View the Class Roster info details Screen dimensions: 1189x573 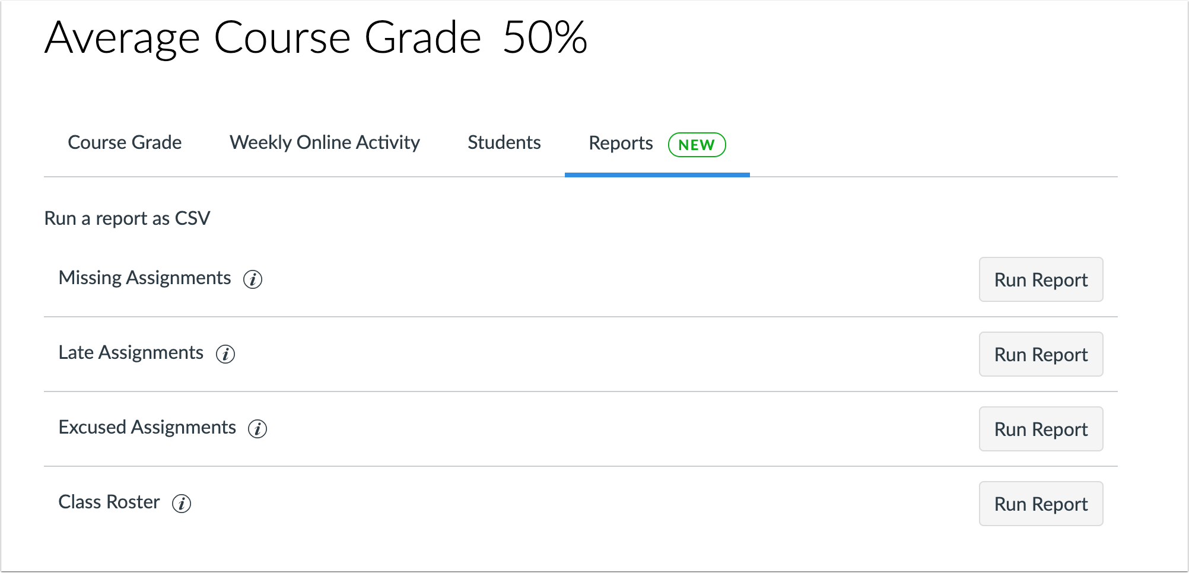183,504
